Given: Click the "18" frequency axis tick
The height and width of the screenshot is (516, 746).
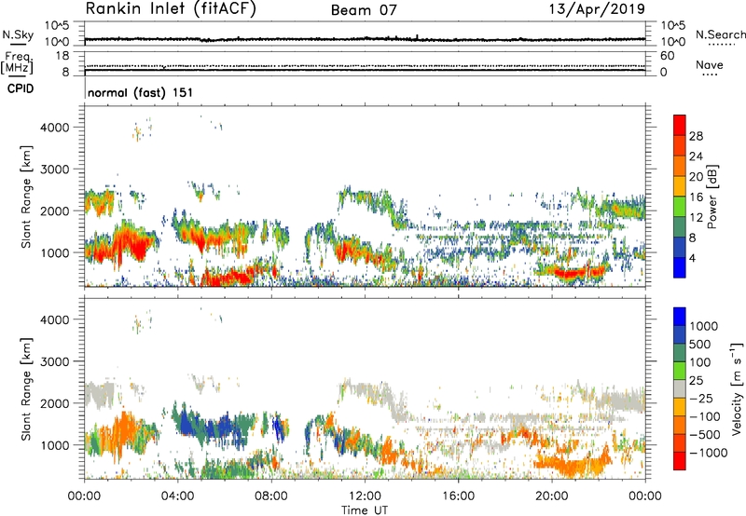Looking at the screenshot, I should click(x=62, y=56).
